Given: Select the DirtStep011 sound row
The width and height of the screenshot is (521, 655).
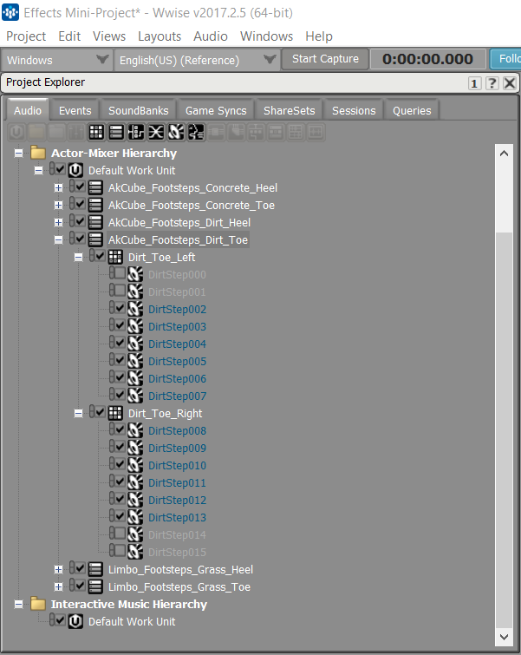Looking at the screenshot, I should pos(177,482).
